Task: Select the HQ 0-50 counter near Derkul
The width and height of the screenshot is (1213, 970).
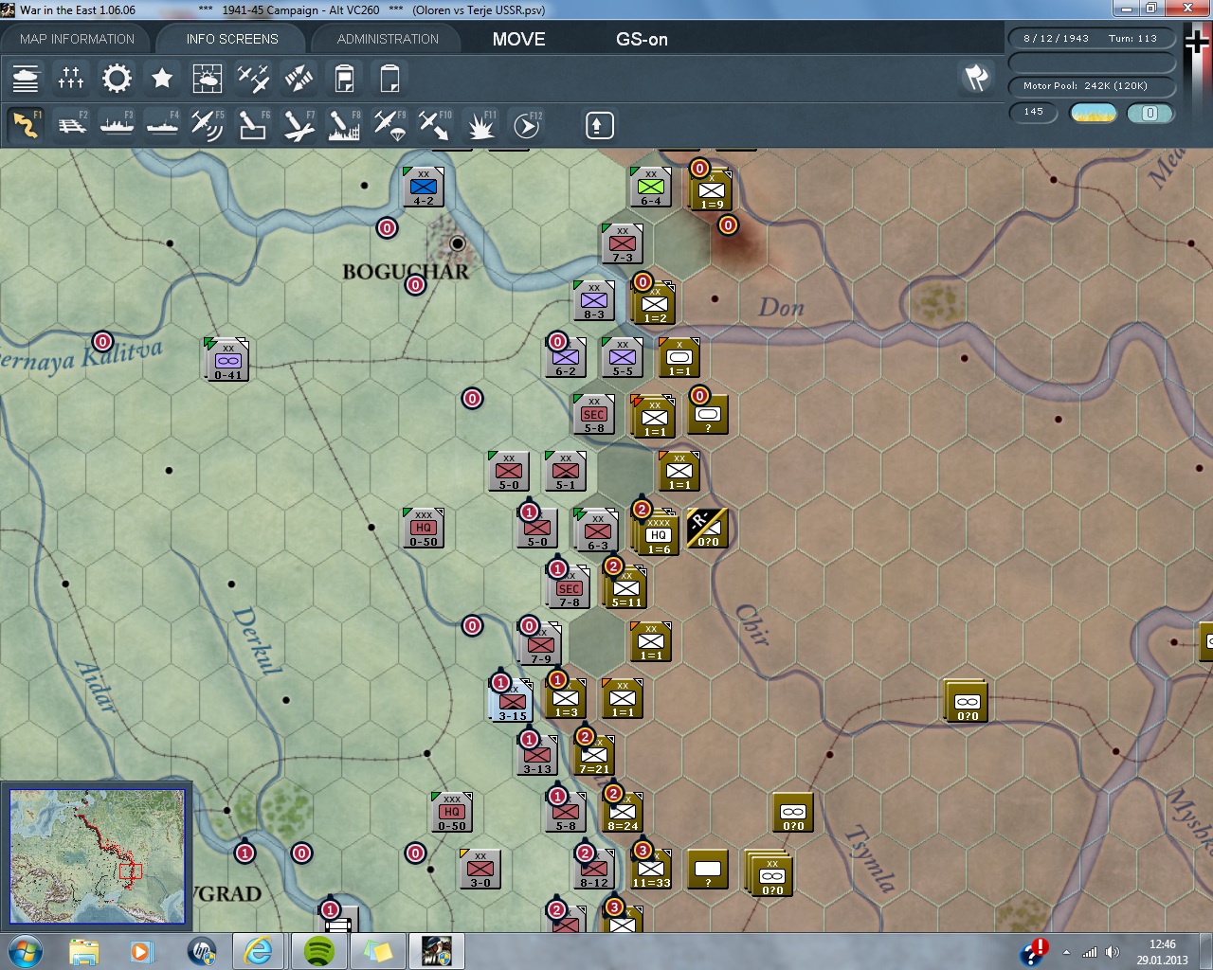Action: (x=423, y=528)
